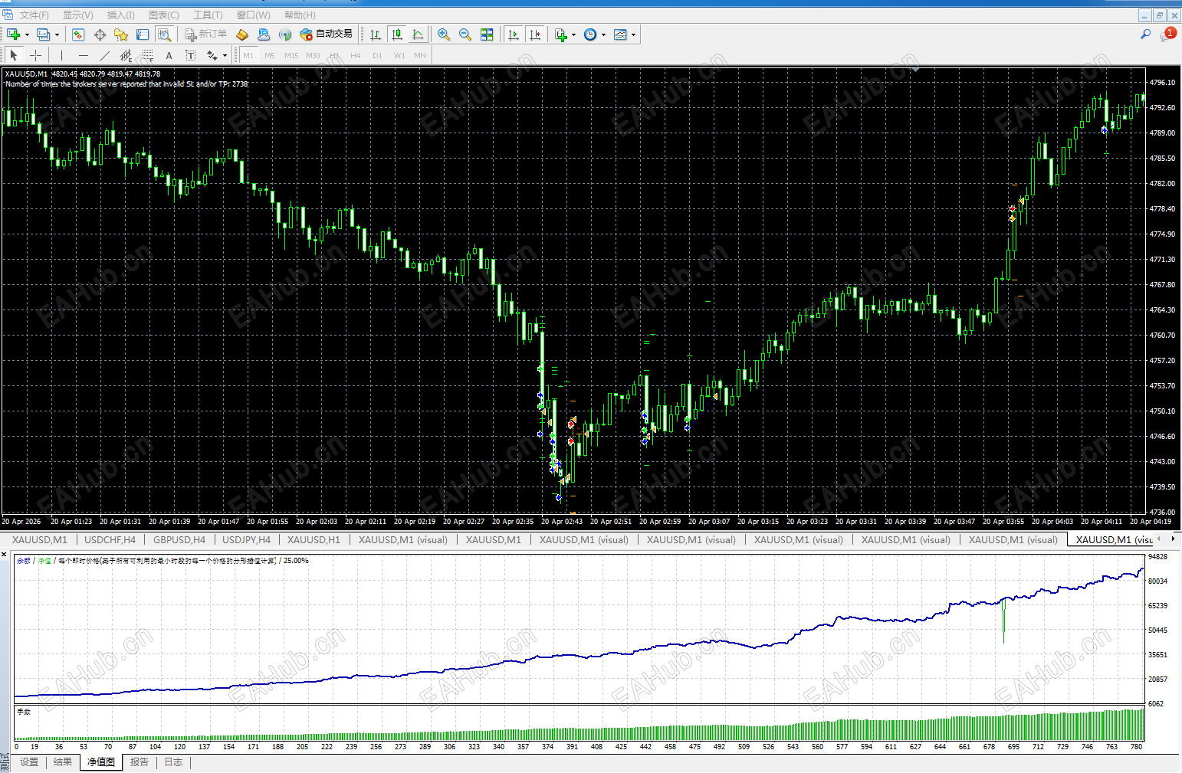Expand the periods dropdown arrow
Screen dimensions: 1182x773
[x=603, y=34]
